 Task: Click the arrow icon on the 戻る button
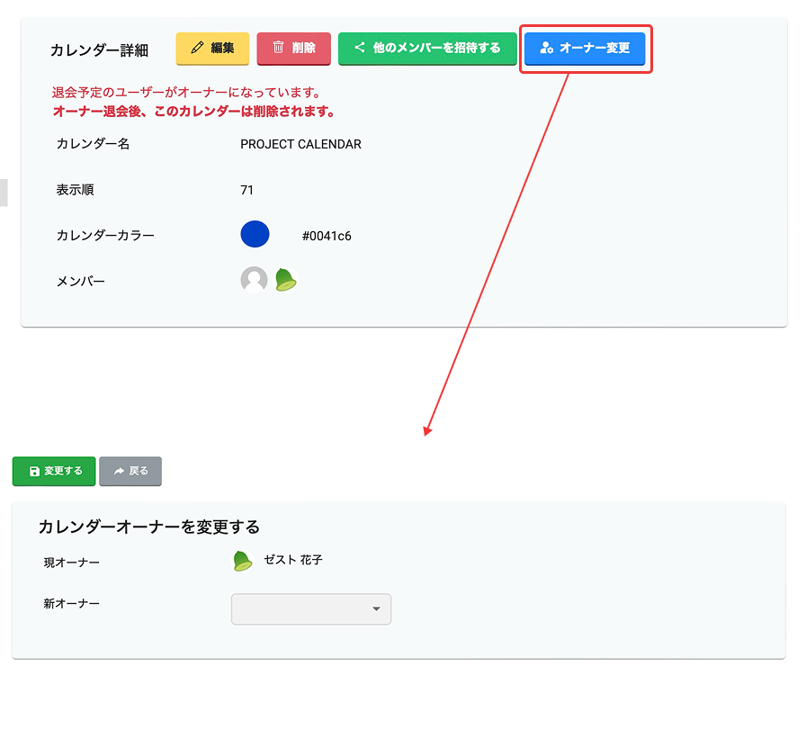pyautogui.click(x=119, y=472)
